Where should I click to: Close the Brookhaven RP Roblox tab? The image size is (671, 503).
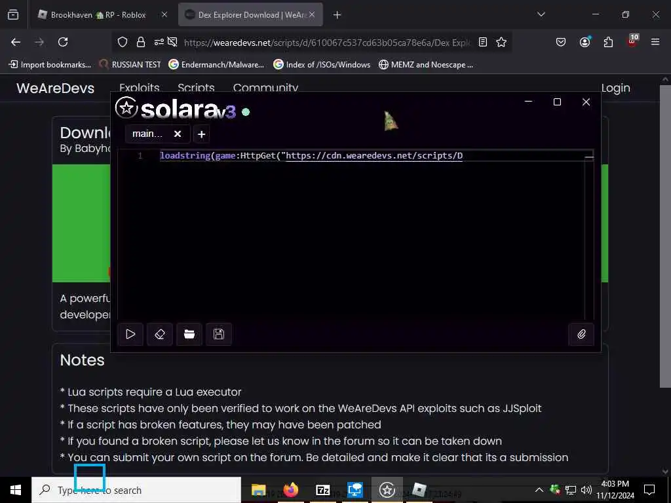[x=164, y=14]
